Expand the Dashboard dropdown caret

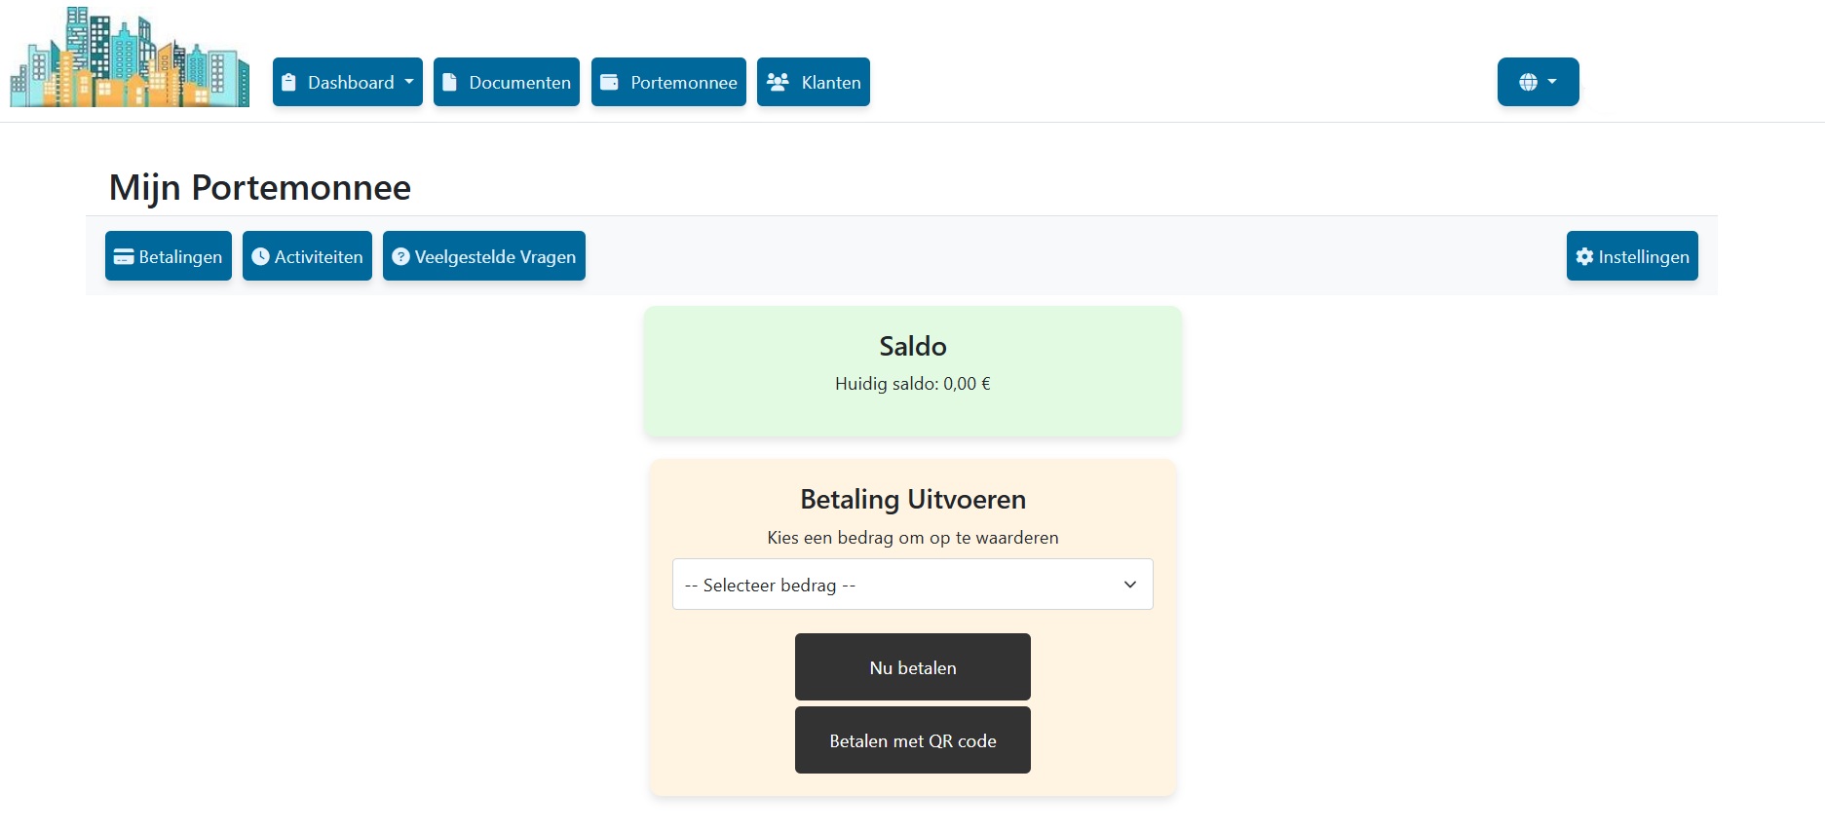pos(409,82)
